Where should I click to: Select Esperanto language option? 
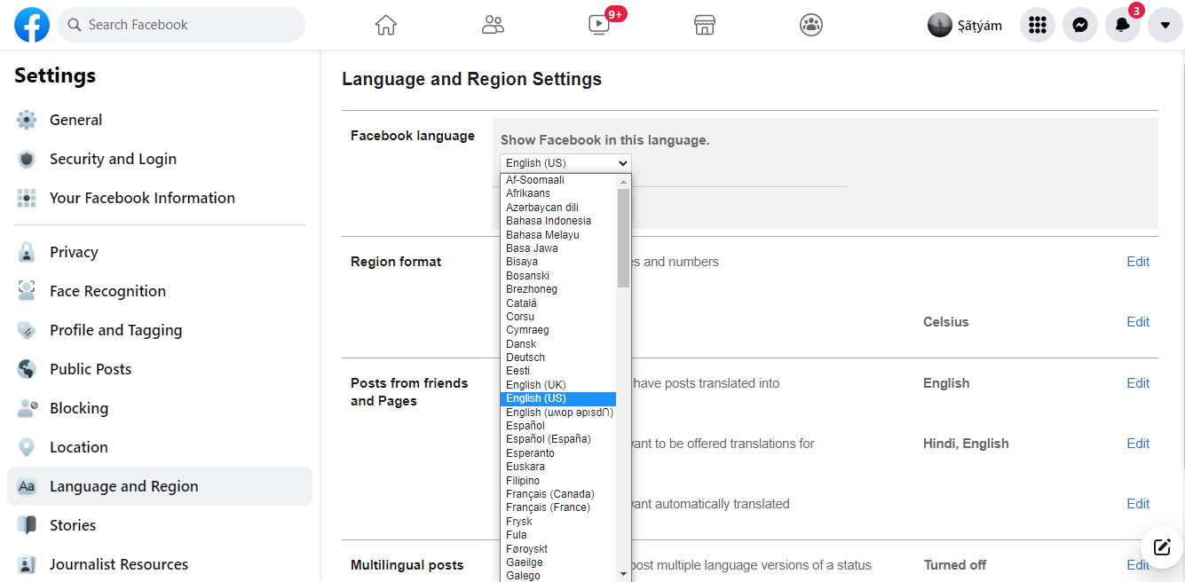[558, 453]
